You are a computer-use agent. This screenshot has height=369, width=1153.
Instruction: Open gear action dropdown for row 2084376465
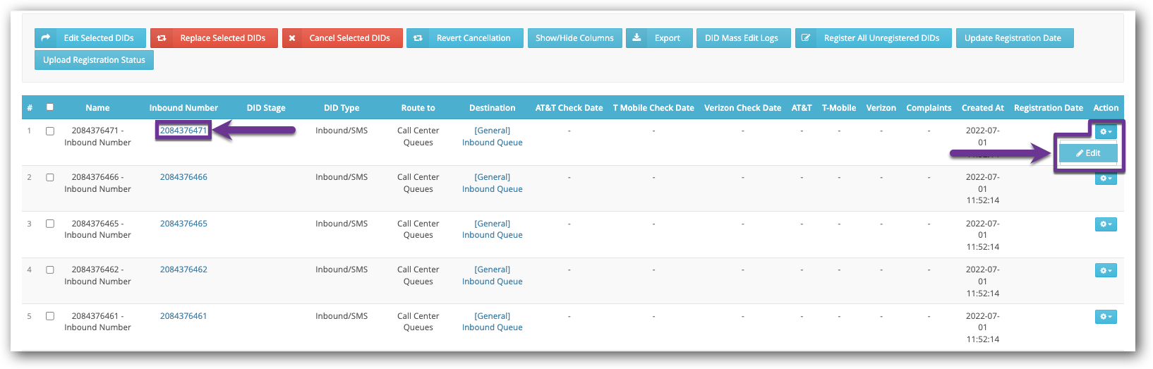(x=1106, y=224)
